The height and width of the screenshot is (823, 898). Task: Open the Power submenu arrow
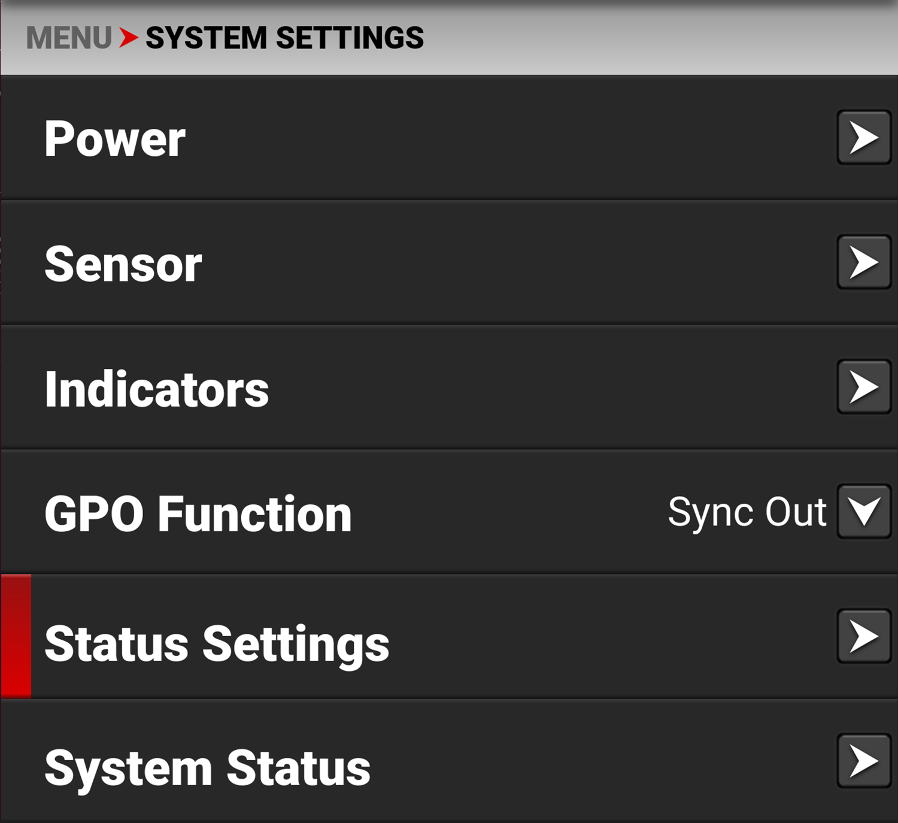tap(864, 138)
